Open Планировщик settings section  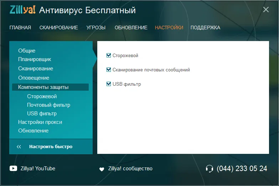click(35, 59)
